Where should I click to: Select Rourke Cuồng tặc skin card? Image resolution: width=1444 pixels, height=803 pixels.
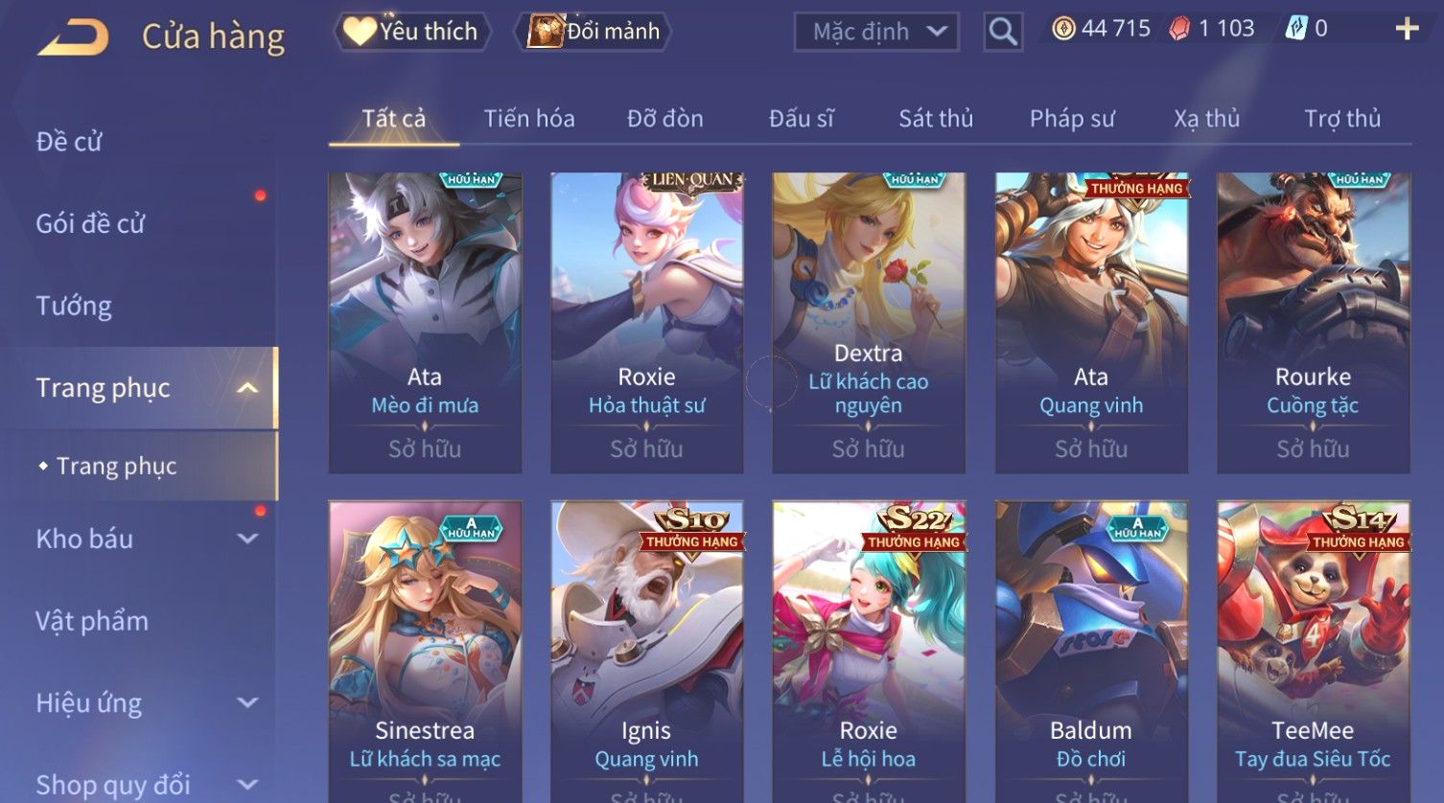[1313, 323]
